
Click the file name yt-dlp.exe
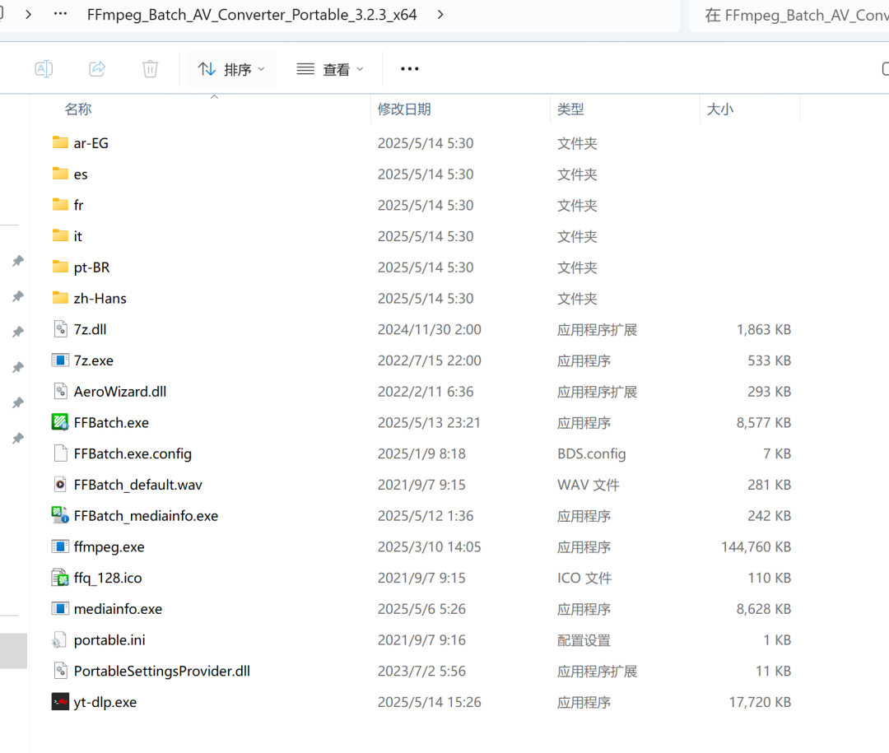[105, 702]
